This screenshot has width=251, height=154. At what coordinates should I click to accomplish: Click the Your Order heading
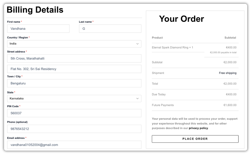pyautogui.click(x=181, y=19)
